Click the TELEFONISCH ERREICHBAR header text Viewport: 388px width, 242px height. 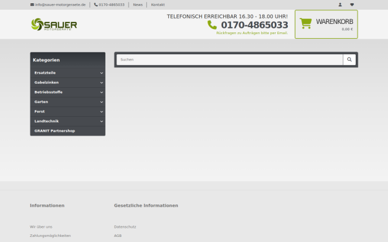[x=227, y=17]
